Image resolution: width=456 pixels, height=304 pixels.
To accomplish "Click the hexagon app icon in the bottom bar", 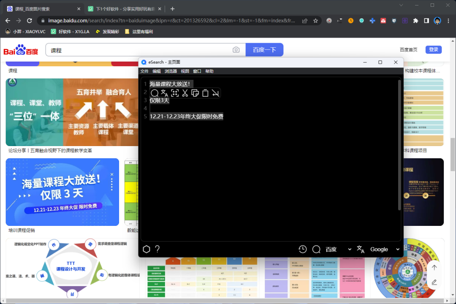I will 147,249.
